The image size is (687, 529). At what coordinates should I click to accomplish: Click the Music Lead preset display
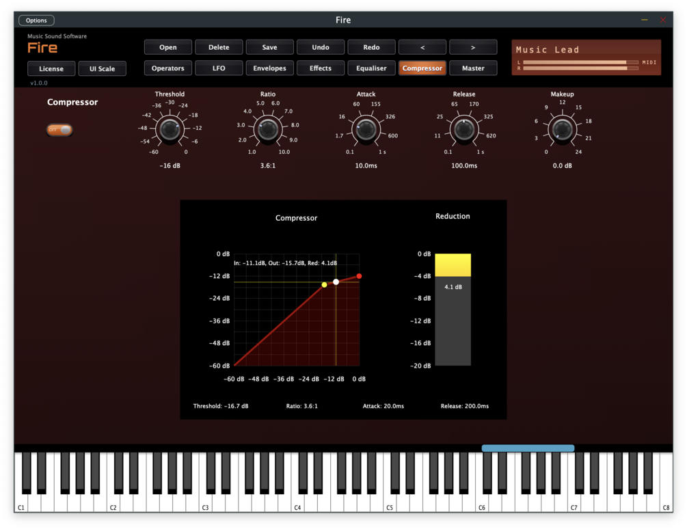pos(587,57)
